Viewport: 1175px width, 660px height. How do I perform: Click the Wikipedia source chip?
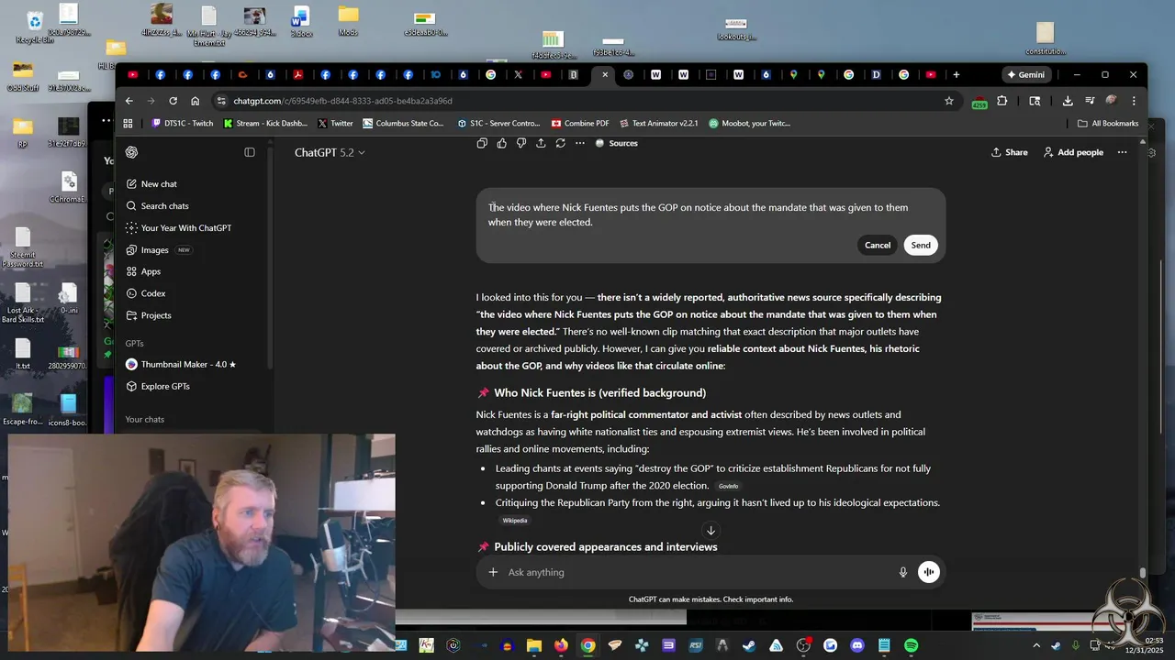click(x=515, y=521)
